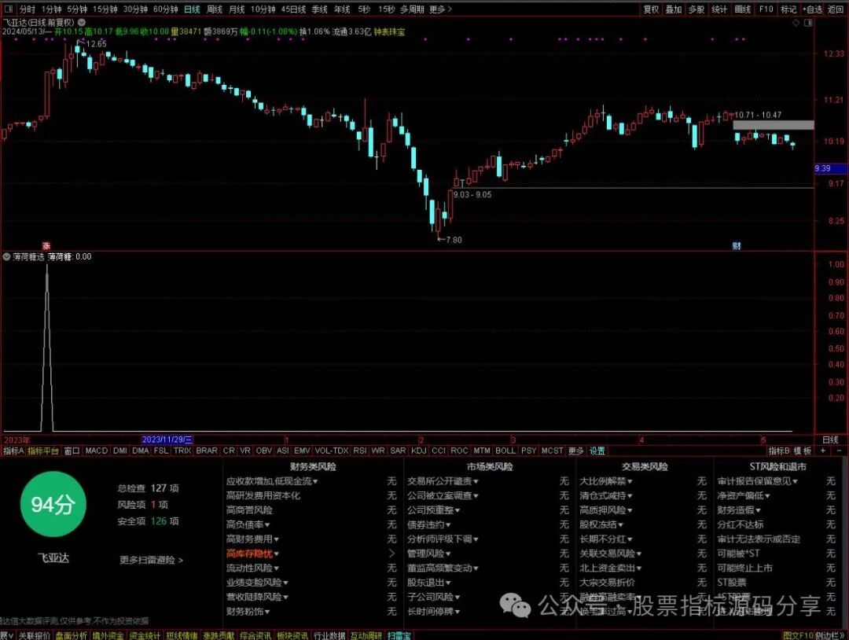Click the window split icon at chart top-right
The width and height of the screenshot is (849, 640).
click(808, 23)
